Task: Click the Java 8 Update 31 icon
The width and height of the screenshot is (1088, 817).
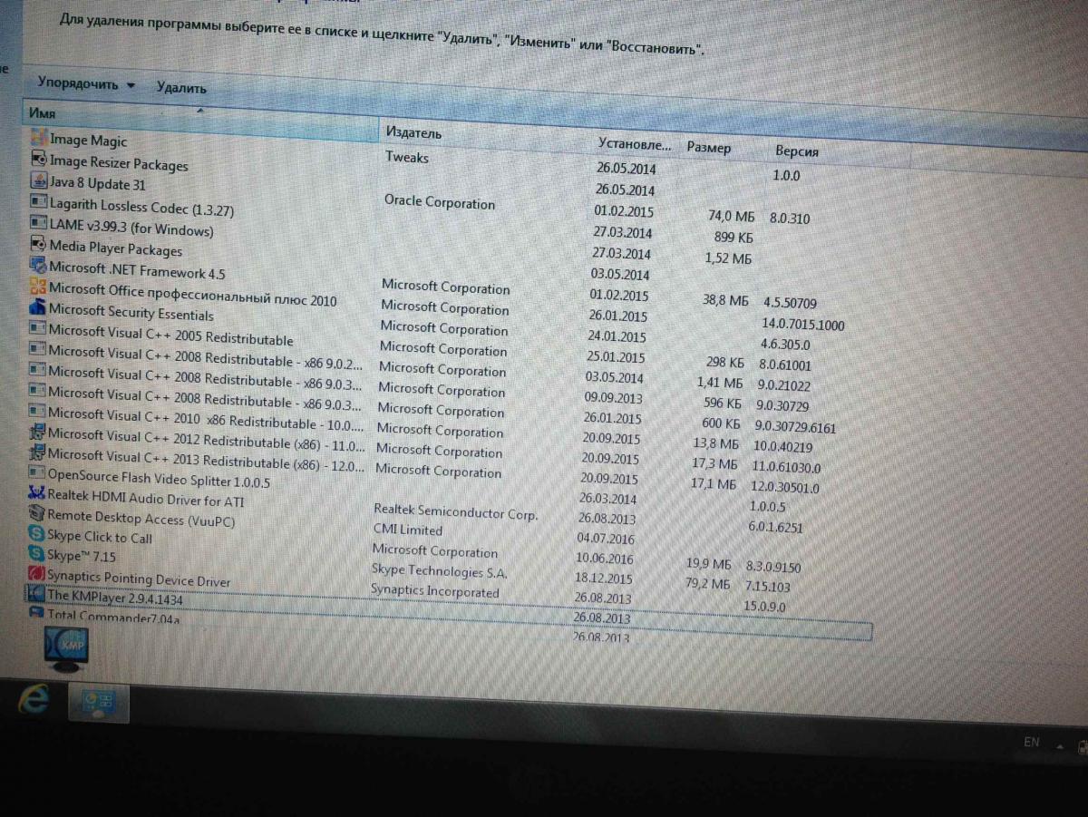Action: tap(39, 180)
